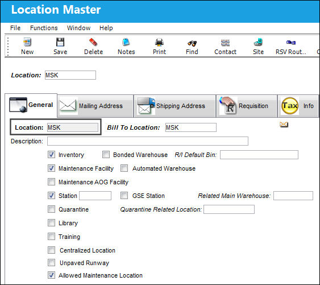Open RSV Rout... from the toolbar
The height and width of the screenshot is (285, 320).
point(291,47)
